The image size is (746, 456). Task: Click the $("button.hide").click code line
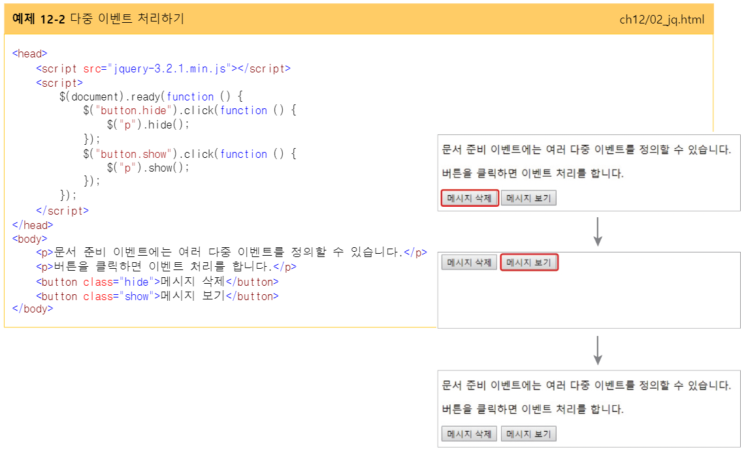tap(190, 110)
